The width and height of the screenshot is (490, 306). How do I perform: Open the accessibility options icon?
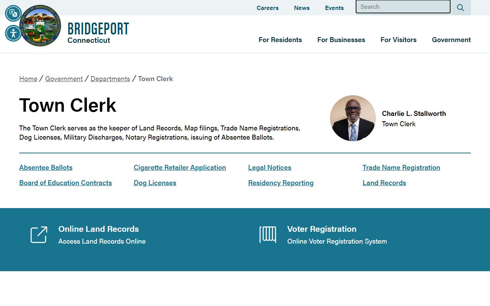(x=13, y=33)
